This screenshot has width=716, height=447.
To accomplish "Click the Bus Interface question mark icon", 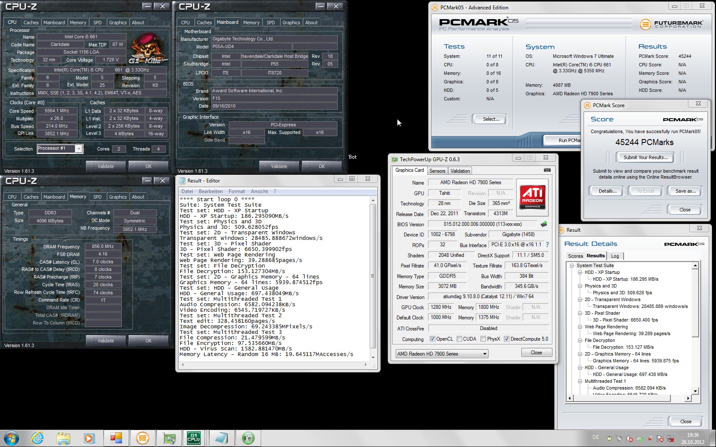I will pyautogui.click(x=547, y=245).
